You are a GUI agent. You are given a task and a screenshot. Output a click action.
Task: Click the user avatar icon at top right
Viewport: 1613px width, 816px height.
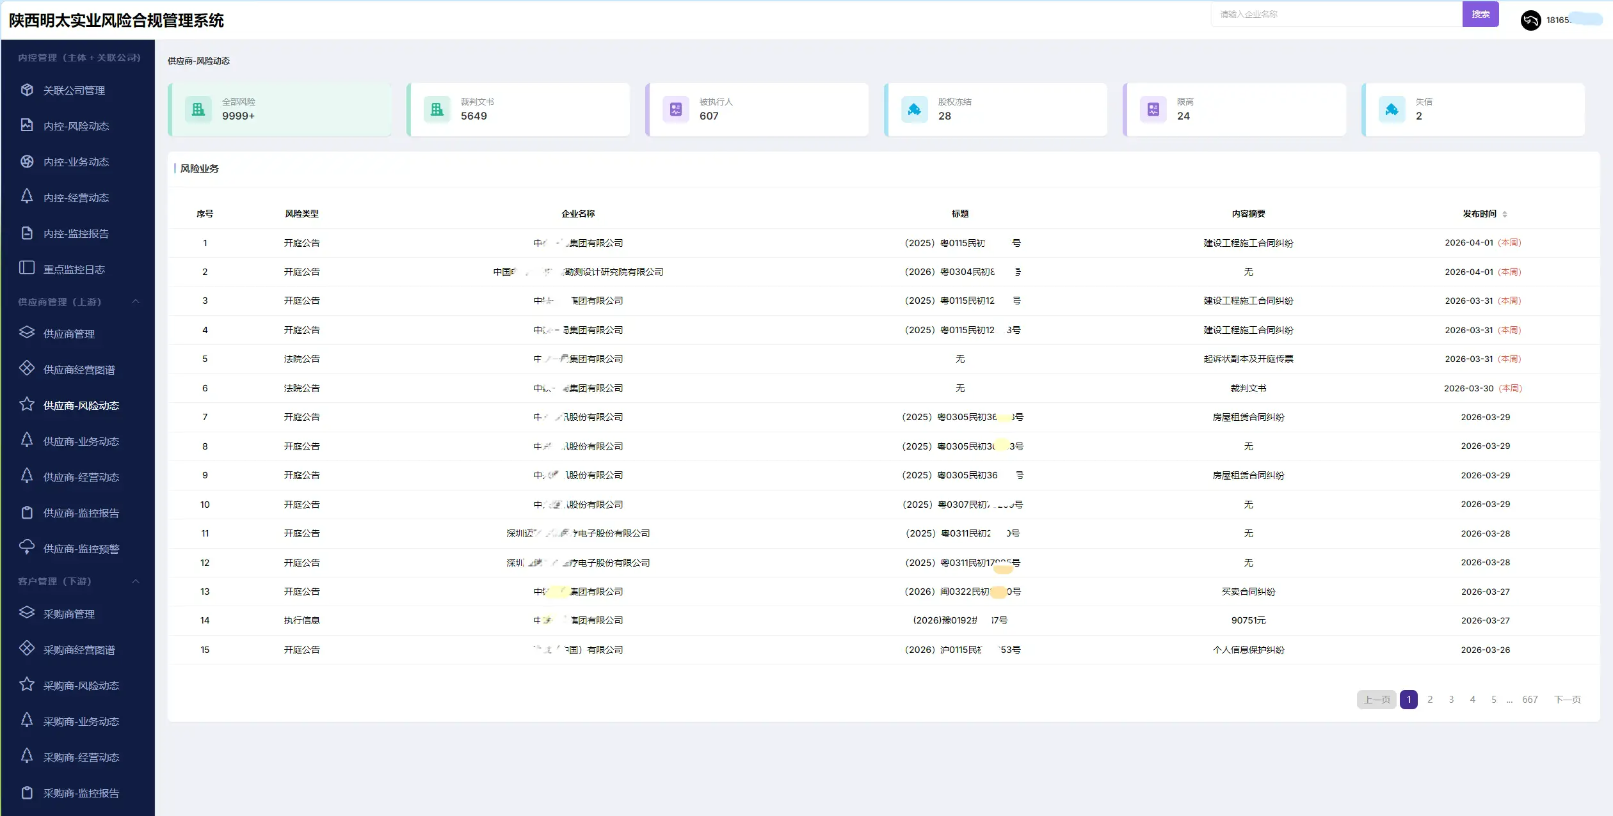coord(1530,20)
